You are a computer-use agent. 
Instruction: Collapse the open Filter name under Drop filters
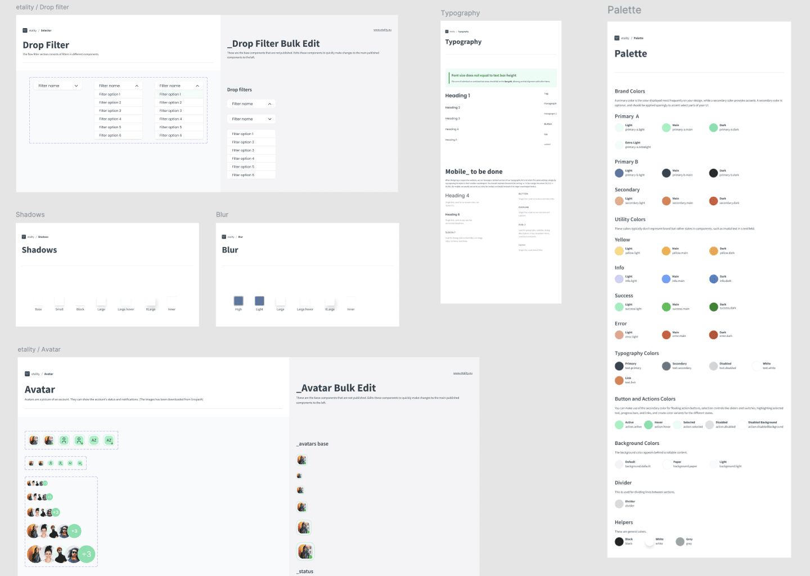(251, 103)
